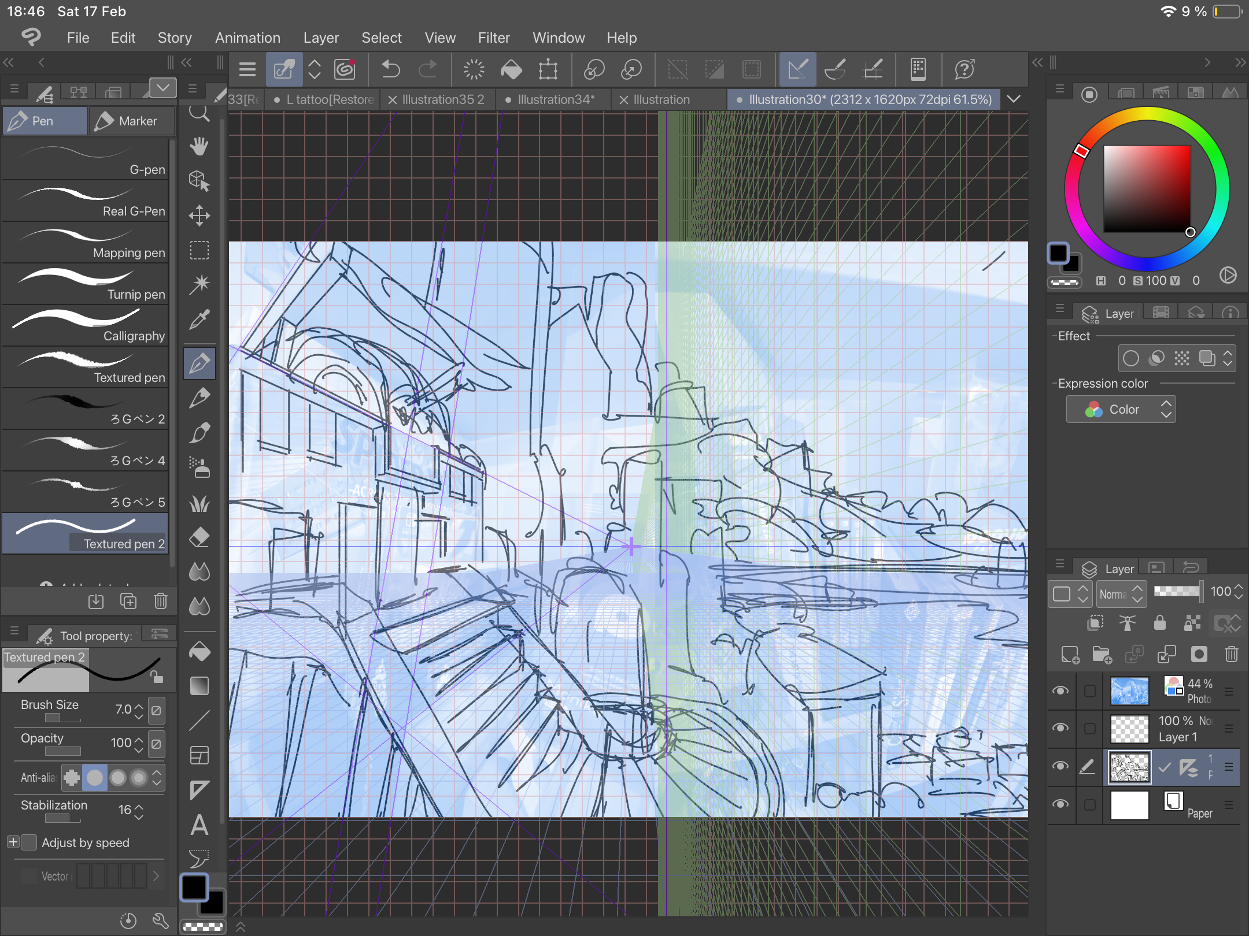Select the Gradient tool

[x=199, y=686]
